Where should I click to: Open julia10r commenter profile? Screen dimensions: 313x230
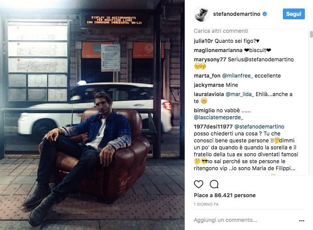(203, 41)
